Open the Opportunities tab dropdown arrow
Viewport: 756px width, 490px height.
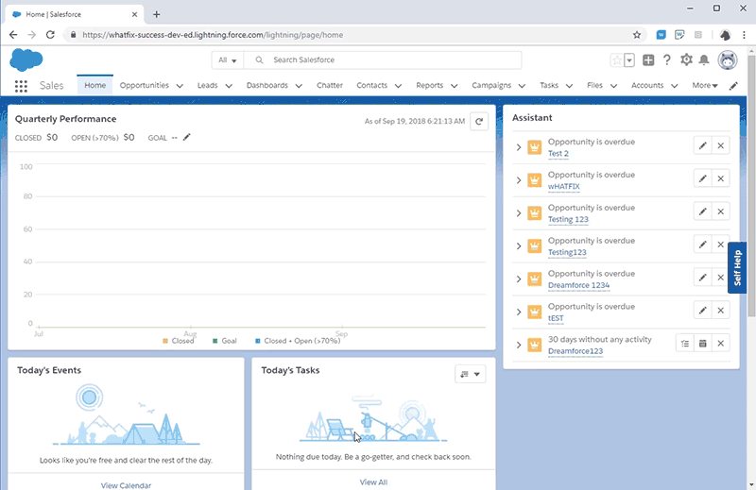point(180,86)
